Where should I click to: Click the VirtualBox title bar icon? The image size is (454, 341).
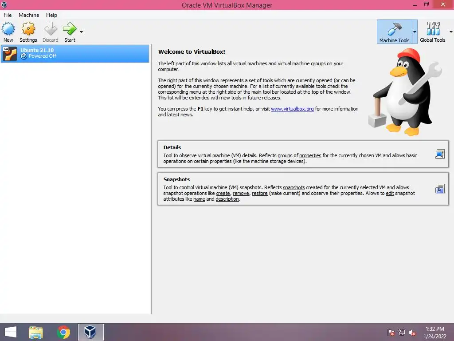(4, 4)
